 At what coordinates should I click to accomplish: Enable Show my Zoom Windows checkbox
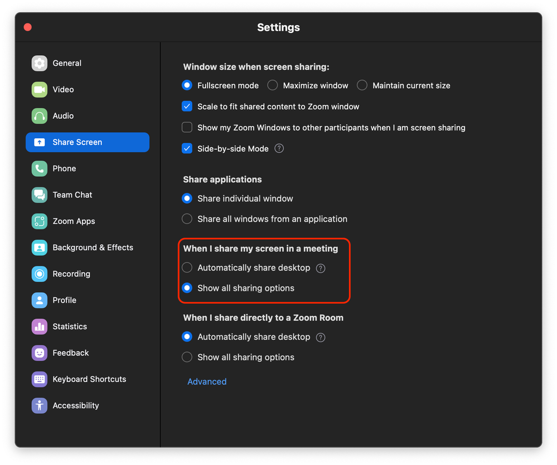187,128
